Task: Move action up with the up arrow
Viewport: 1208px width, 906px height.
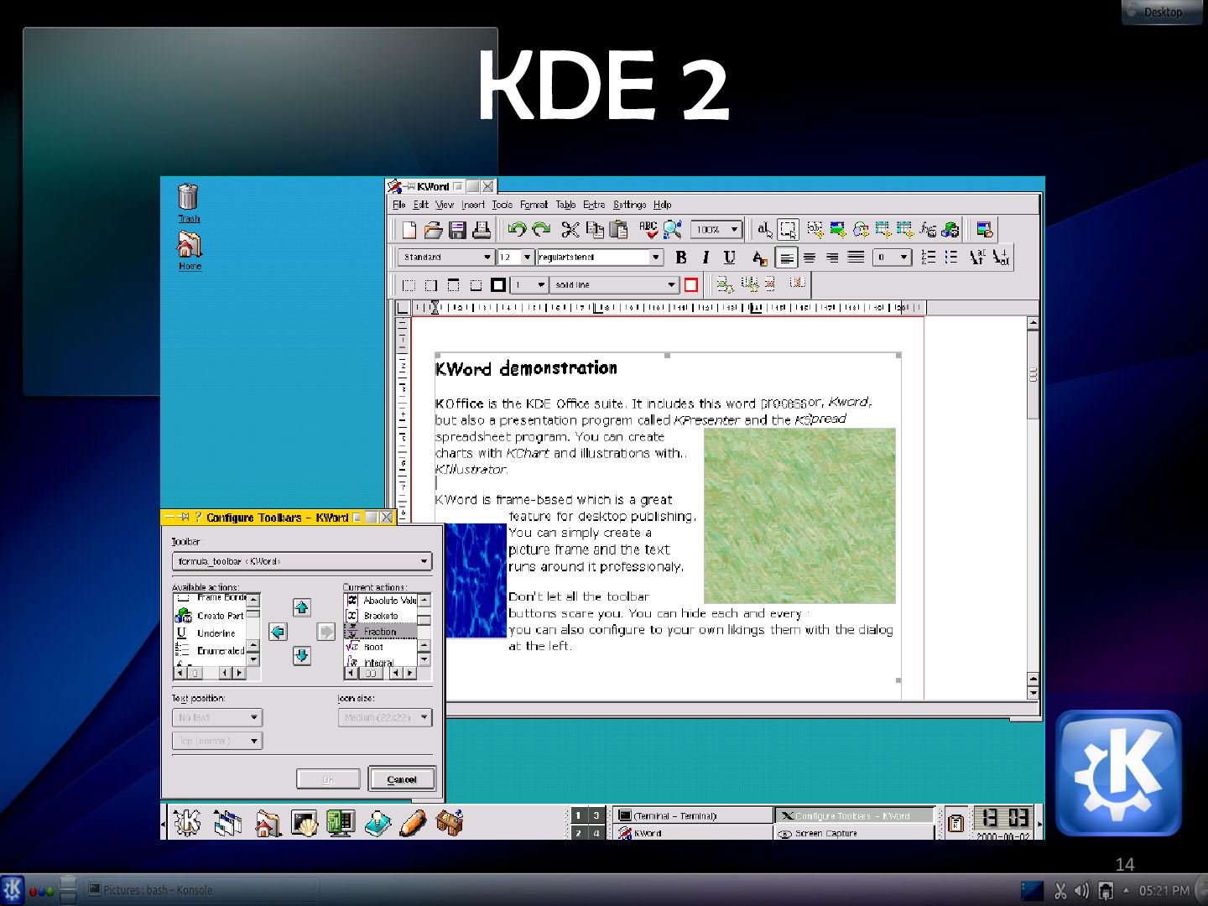Action: (x=302, y=607)
